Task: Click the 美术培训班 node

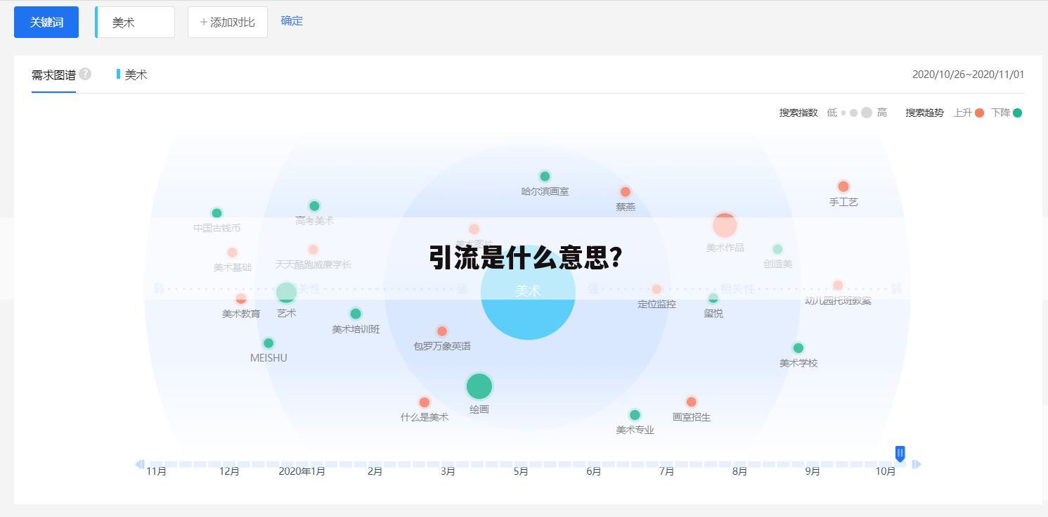Action: [356, 314]
